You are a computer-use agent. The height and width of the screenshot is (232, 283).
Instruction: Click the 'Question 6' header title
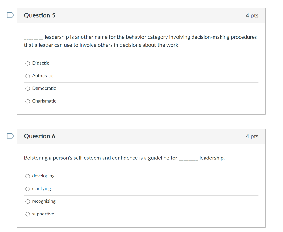tap(40, 136)
